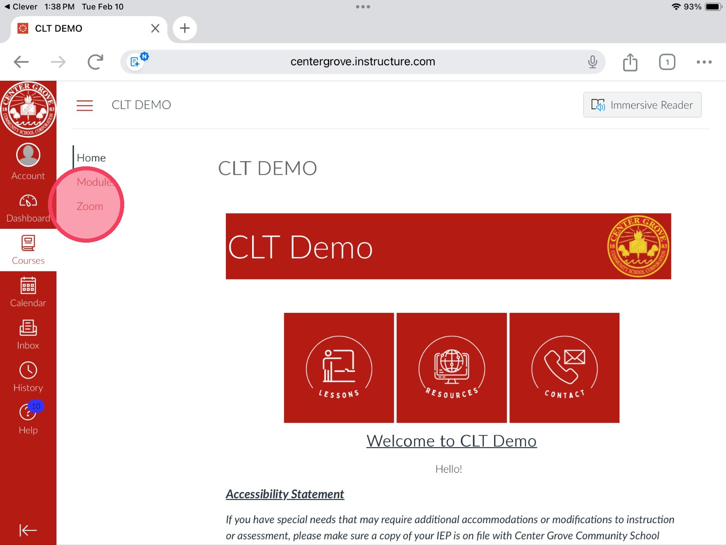Click the address bar URL
This screenshot has width=726, height=545.
pyautogui.click(x=363, y=62)
